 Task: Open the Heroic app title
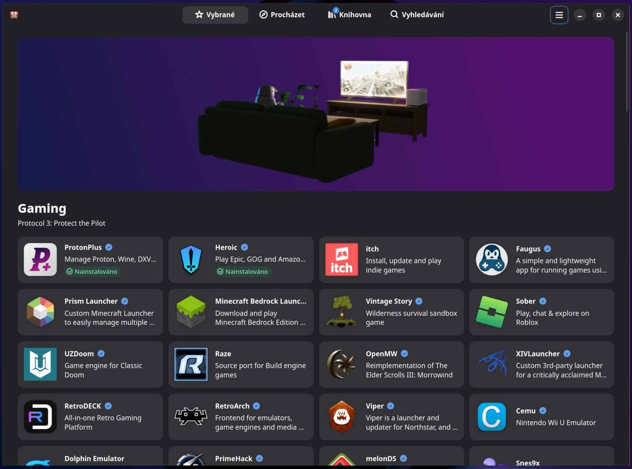[x=226, y=247]
